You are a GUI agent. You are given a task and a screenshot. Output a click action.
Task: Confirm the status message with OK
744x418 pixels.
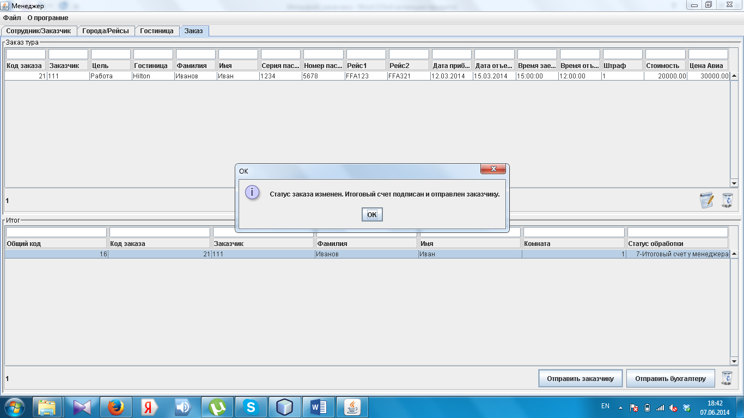[372, 214]
